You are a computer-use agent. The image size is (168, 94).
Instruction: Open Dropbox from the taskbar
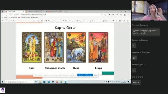tap(53, 82)
